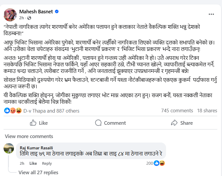Viewport: 222px width, 176px height.
Task: Reply to Raj Kumar Rasaili's comment
Action: point(47,163)
